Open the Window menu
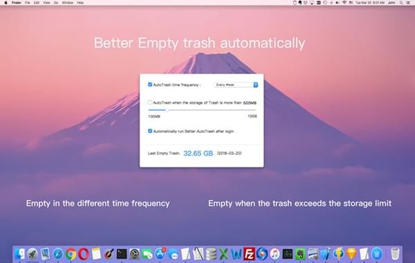The width and height of the screenshot is (415, 263). point(68,3)
